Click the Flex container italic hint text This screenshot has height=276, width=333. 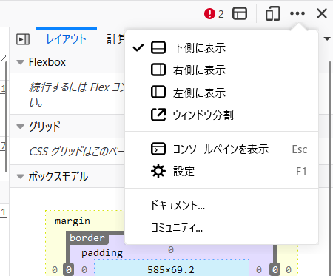(77, 94)
